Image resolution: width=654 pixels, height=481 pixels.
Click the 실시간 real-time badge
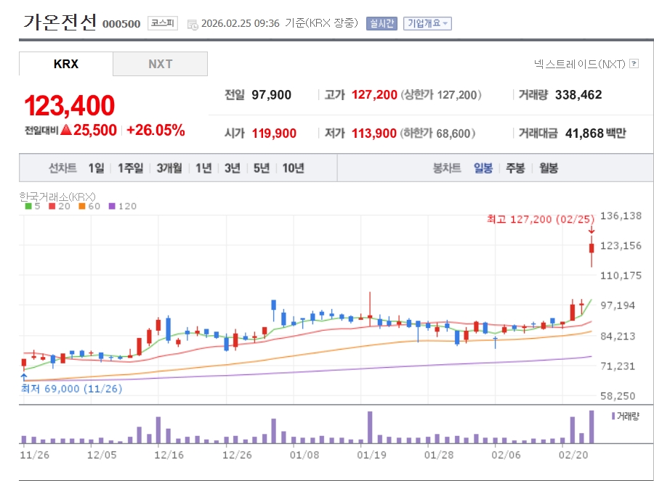pos(381,23)
